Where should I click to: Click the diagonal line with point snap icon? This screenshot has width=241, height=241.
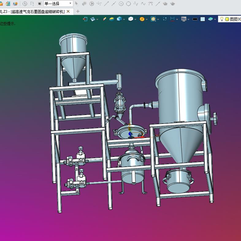[158, 4]
